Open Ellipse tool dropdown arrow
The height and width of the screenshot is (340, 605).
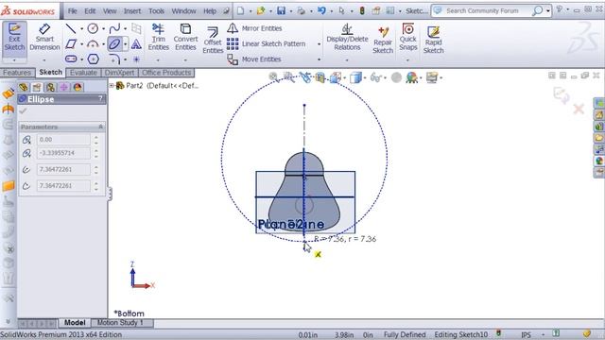coord(125,44)
